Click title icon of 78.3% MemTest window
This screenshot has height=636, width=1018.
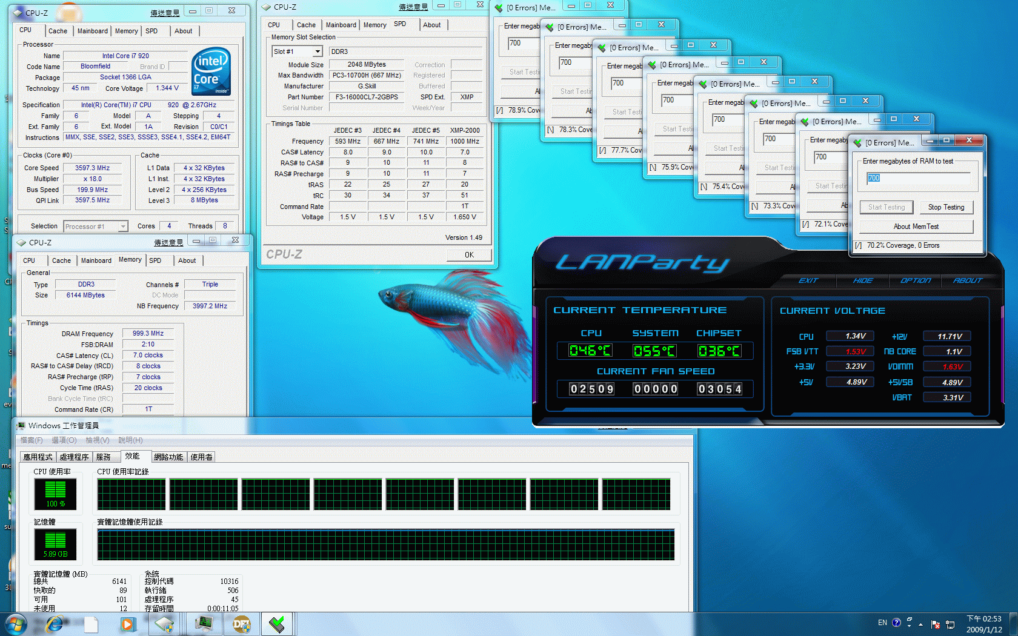(x=550, y=27)
